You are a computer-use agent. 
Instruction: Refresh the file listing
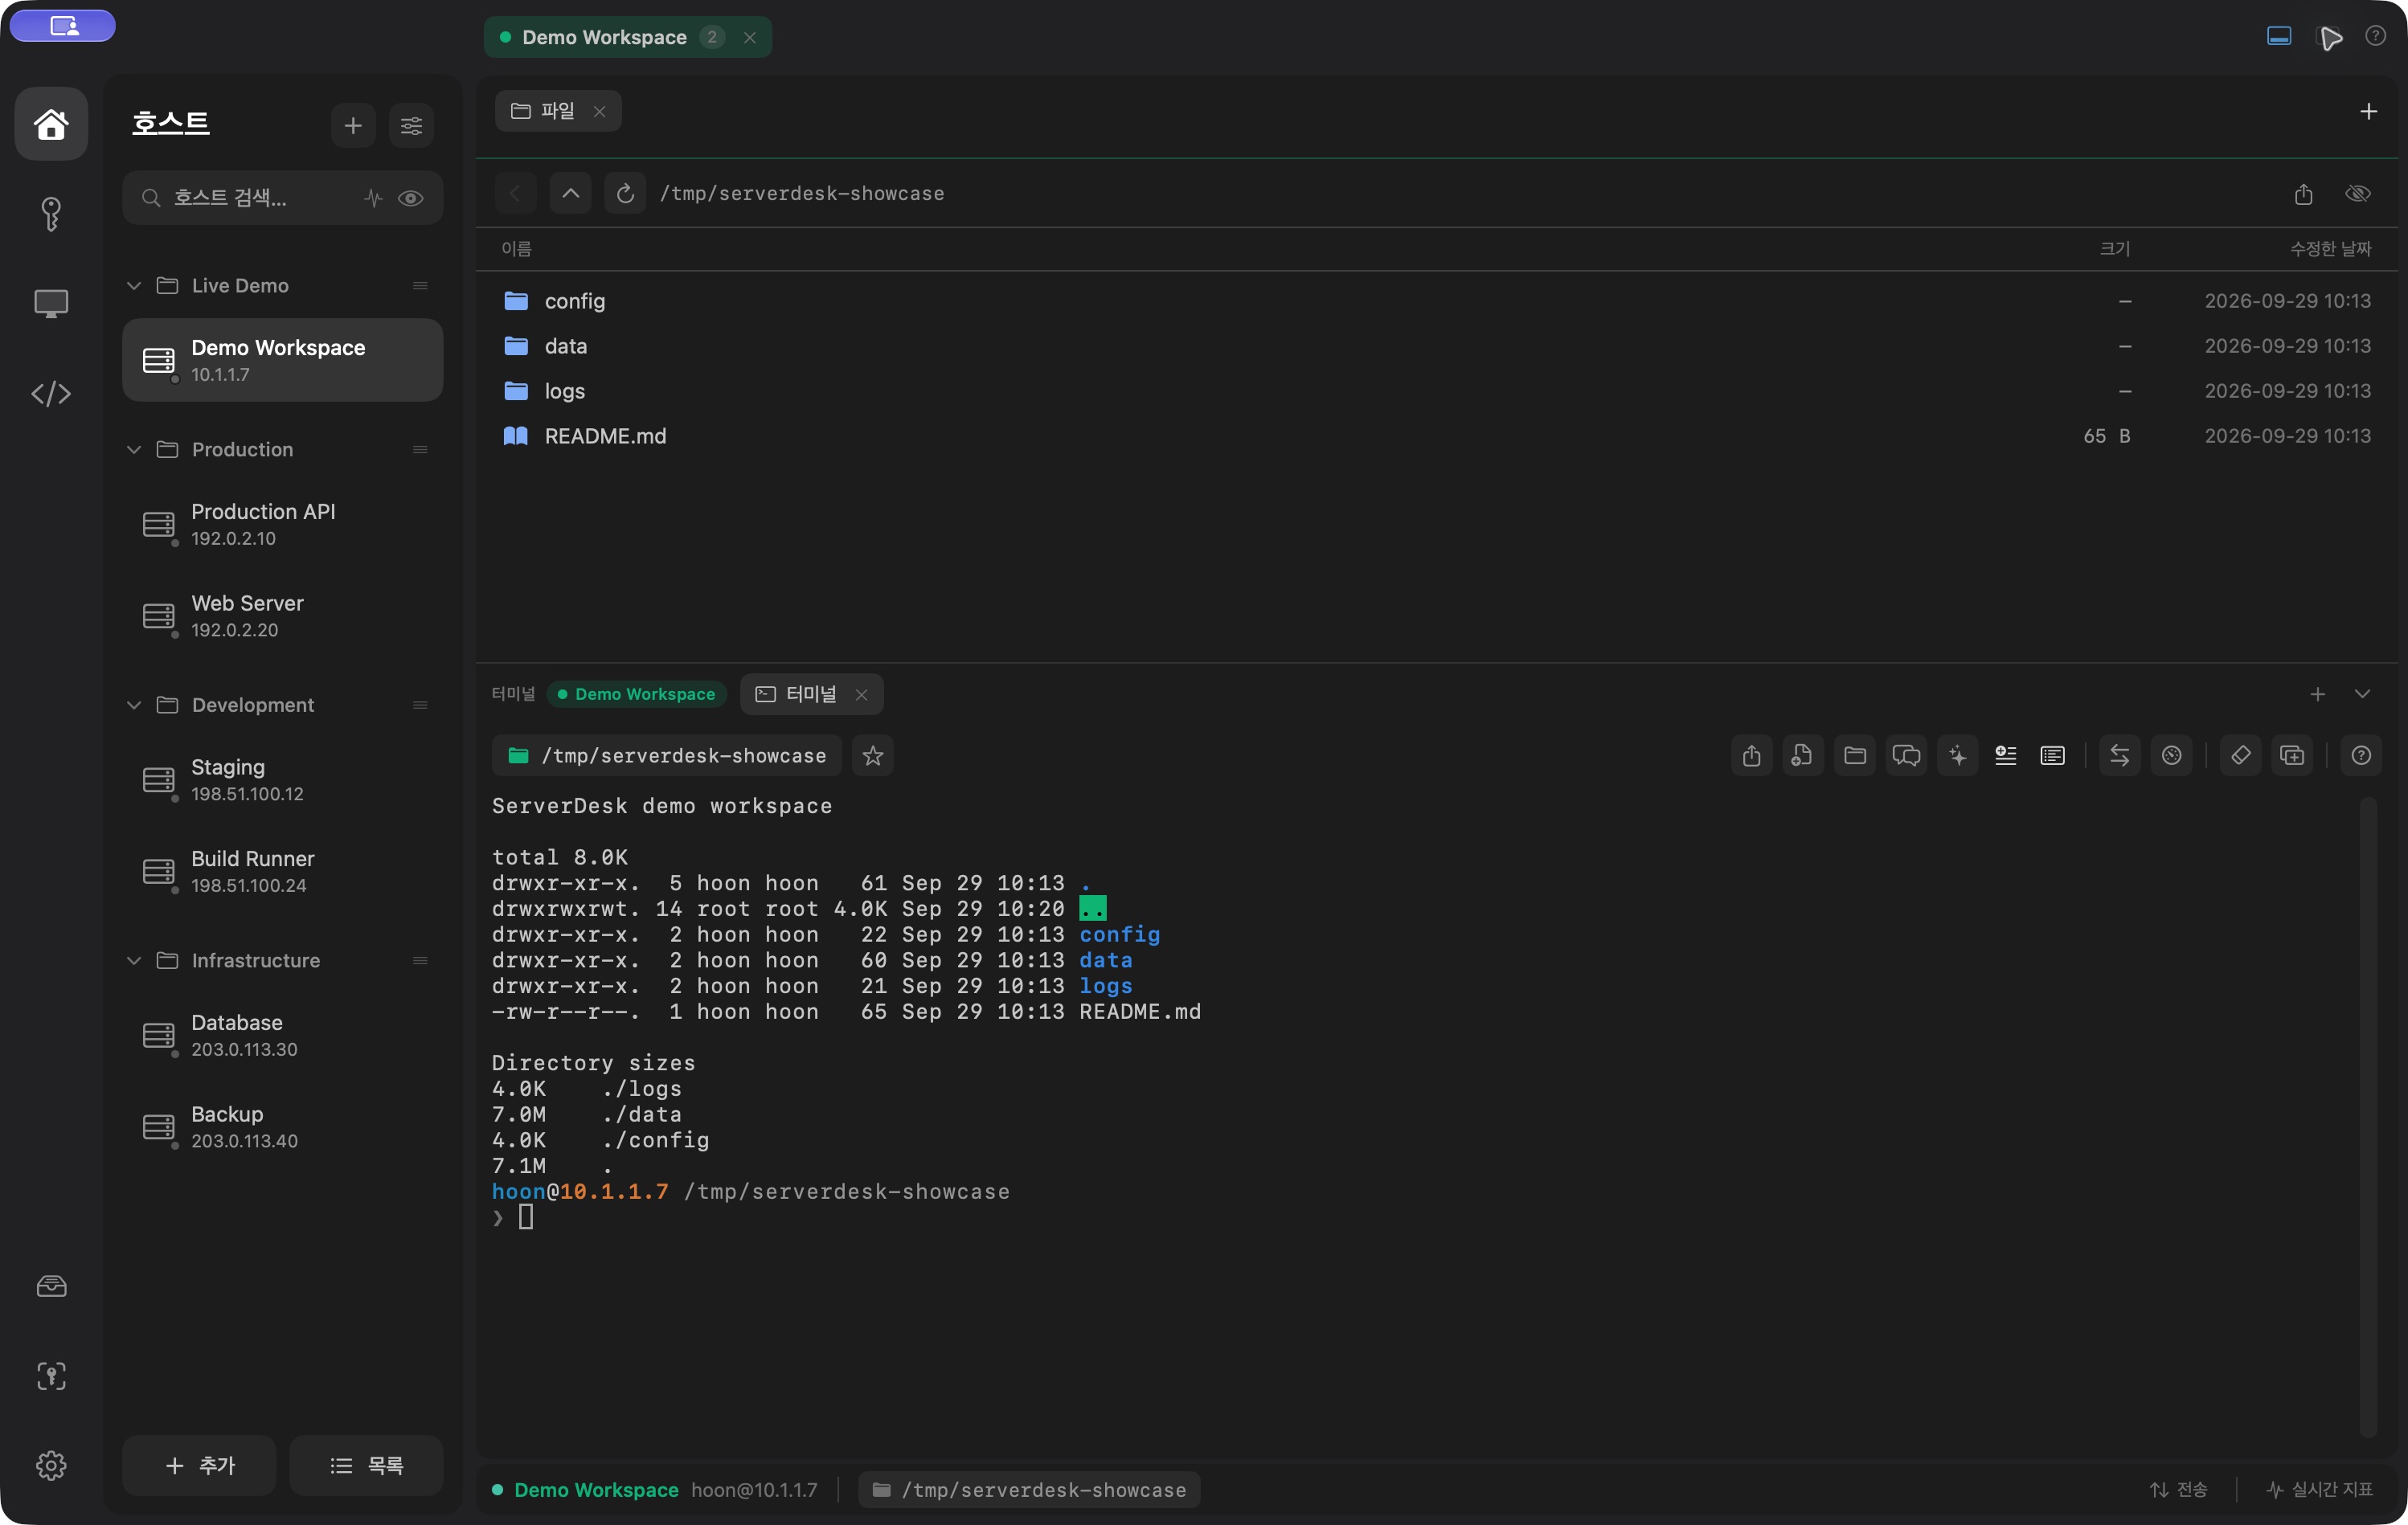point(625,194)
